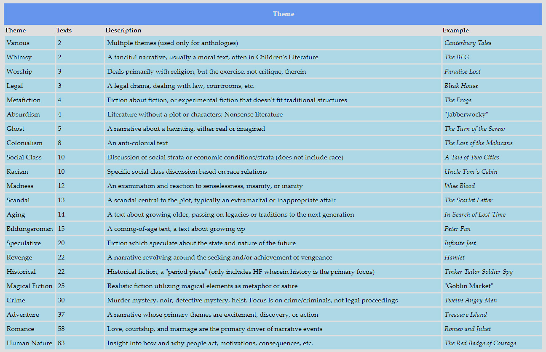Click the "Goblin Market" example

pyautogui.click(x=469, y=286)
